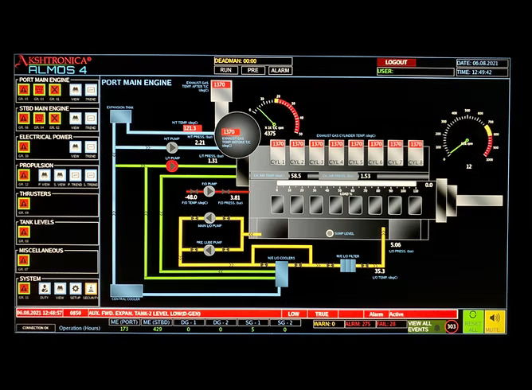Open STBD Main Engine TREND icon
The height and width of the screenshot is (390, 532).
pos(91,119)
